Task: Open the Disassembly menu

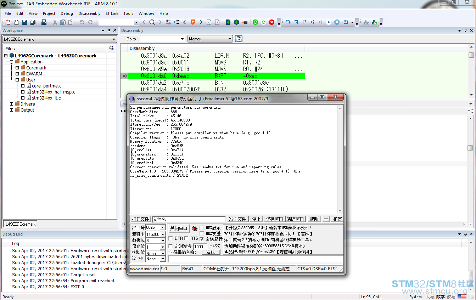Action: 89,13
